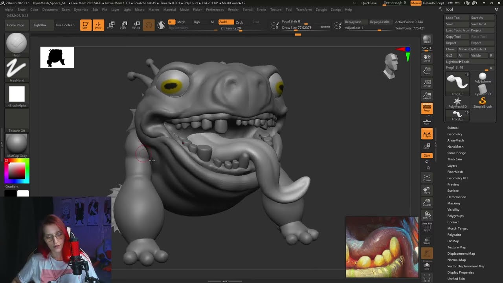
Task: Click the Save As button
Action: [482, 18]
